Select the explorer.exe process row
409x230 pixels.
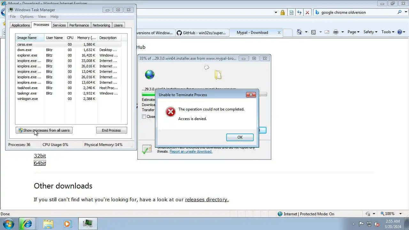pyautogui.click(x=68, y=55)
